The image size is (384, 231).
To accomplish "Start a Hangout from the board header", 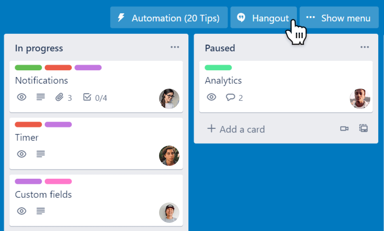I will 263,18.
